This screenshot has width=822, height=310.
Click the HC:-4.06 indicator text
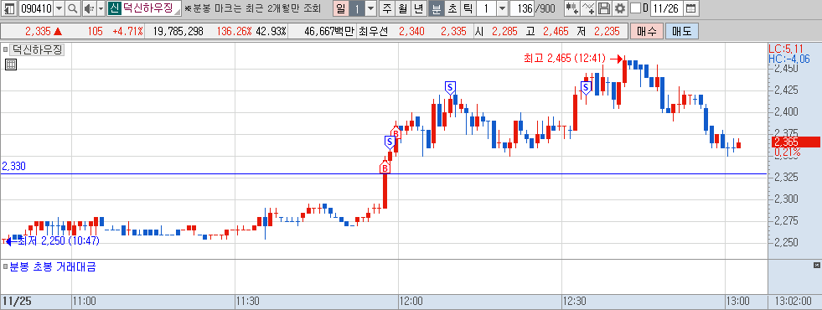click(789, 59)
